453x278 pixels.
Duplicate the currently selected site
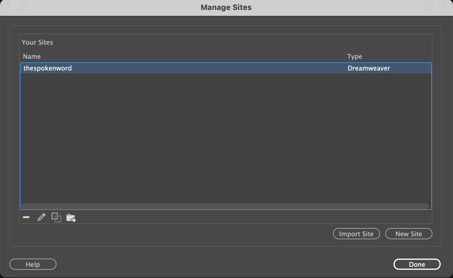pyautogui.click(x=56, y=217)
